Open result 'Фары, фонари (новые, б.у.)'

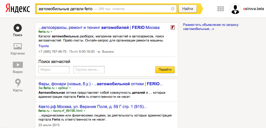(x=101, y=84)
